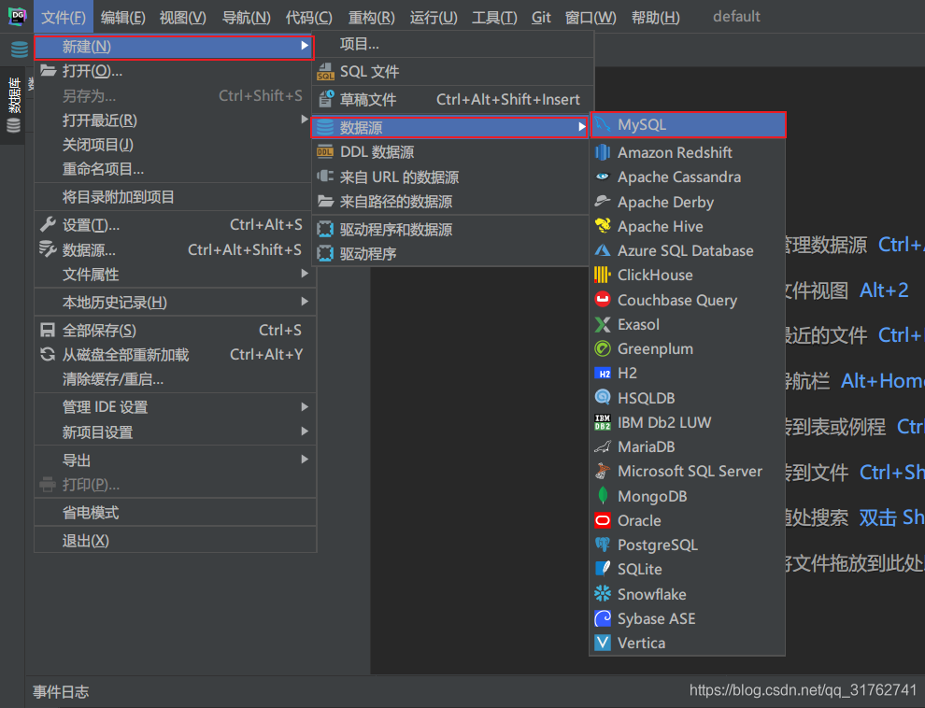Viewport: 925px width, 708px height.
Task: Click the Snowflake icon
Action: (x=603, y=594)
